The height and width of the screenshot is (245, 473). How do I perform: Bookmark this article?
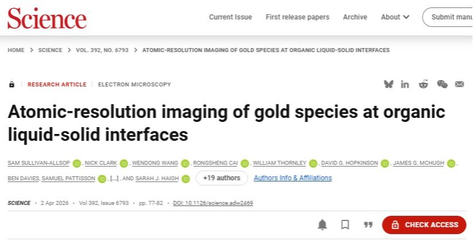point(345,225)
